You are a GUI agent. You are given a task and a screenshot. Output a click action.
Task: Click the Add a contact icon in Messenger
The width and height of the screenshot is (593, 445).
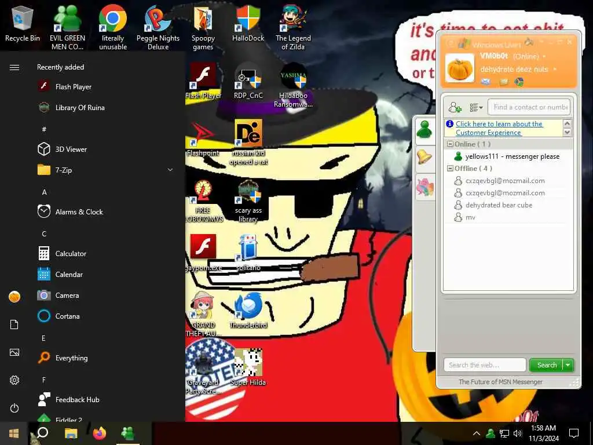tap(455, 107)
